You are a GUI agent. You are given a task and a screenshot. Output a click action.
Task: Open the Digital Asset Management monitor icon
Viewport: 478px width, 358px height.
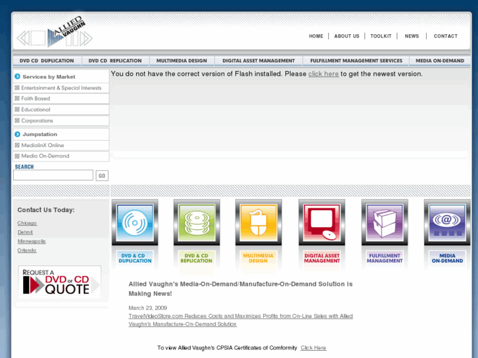[322, 223]
